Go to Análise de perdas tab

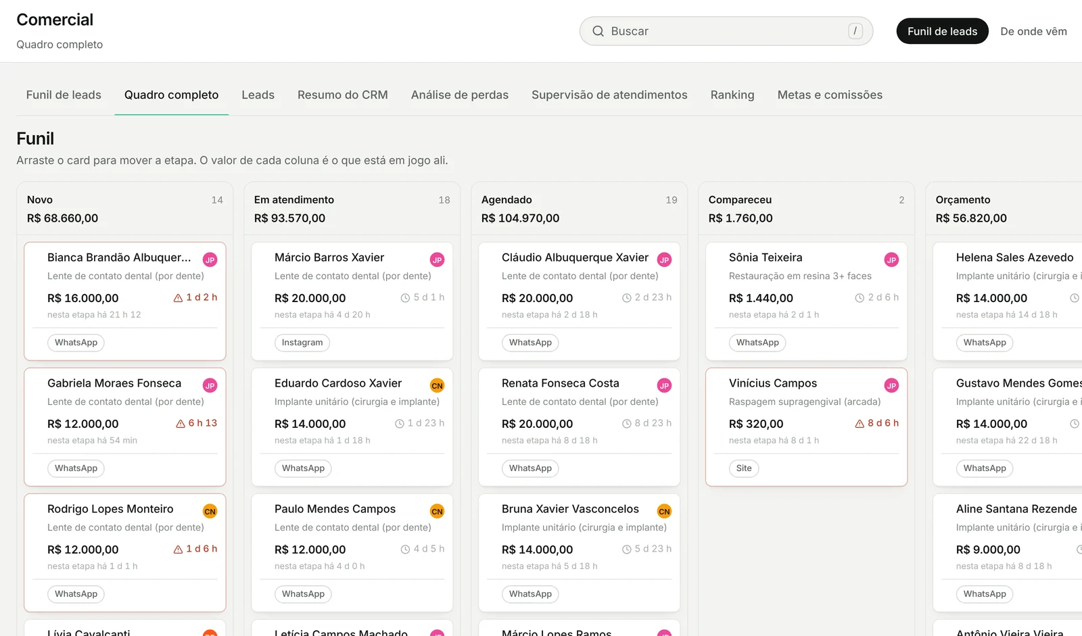coord(460,95)
